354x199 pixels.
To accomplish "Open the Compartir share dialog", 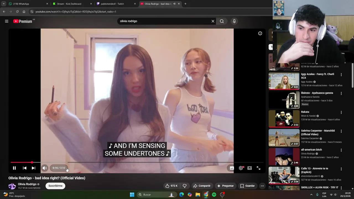I will pos(202,186).
